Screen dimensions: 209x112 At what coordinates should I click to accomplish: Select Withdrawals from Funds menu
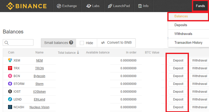[x=189, y=34]
